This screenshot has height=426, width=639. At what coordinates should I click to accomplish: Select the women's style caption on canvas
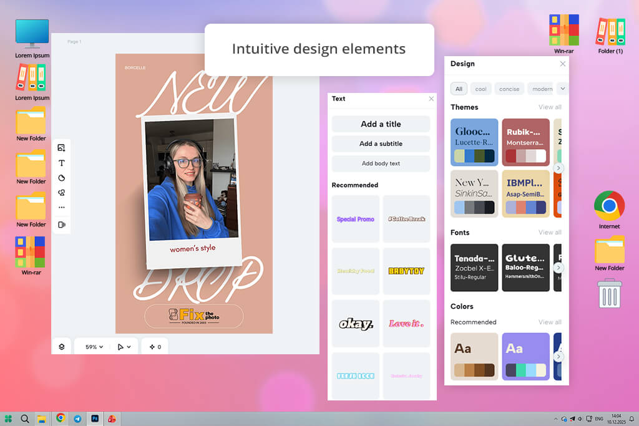(x=192, y=248)
